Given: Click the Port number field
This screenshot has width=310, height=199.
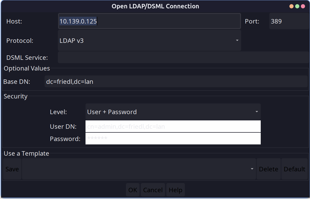Looking at the screenshot, I should (289, 21).
